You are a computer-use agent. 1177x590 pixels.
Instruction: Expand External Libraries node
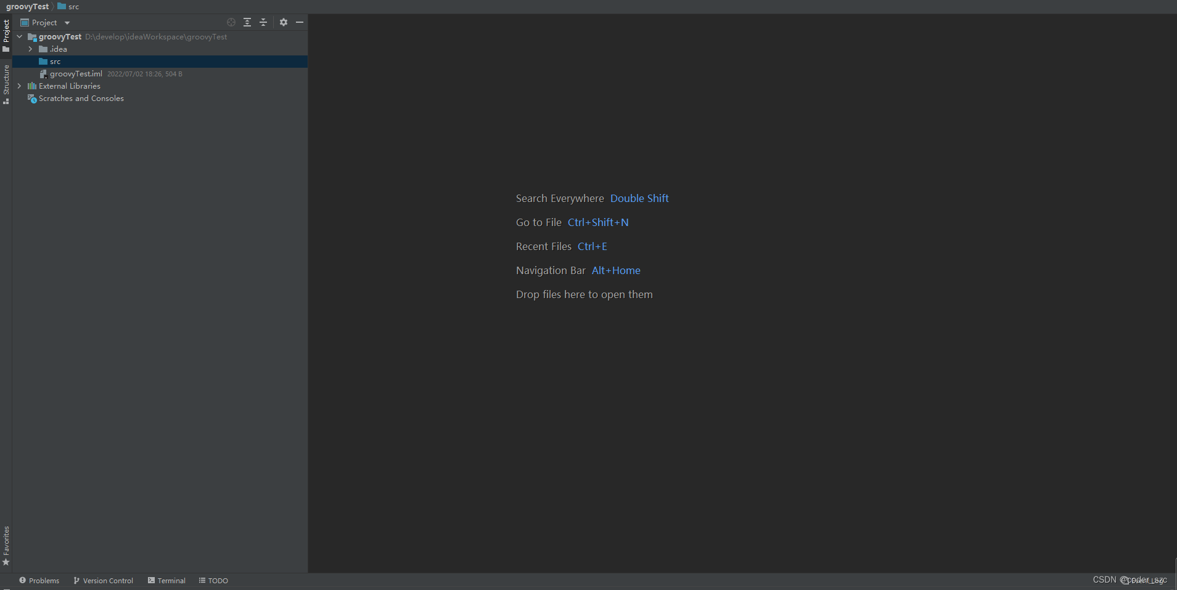coord(20,86)
